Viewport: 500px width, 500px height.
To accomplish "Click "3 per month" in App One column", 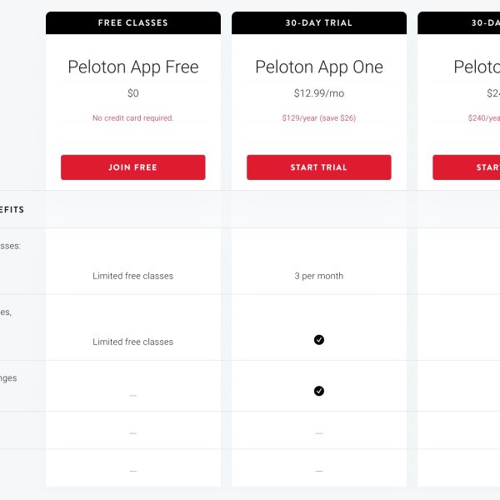I will pyautogui.click(x=318, y=276).
